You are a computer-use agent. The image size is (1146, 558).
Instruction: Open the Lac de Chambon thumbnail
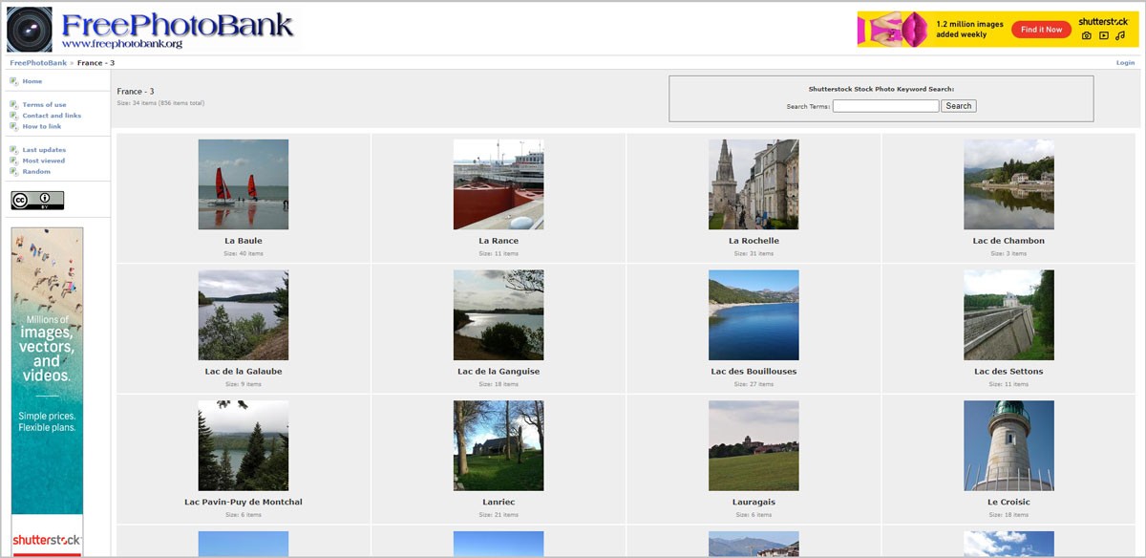coord(1008,184)
